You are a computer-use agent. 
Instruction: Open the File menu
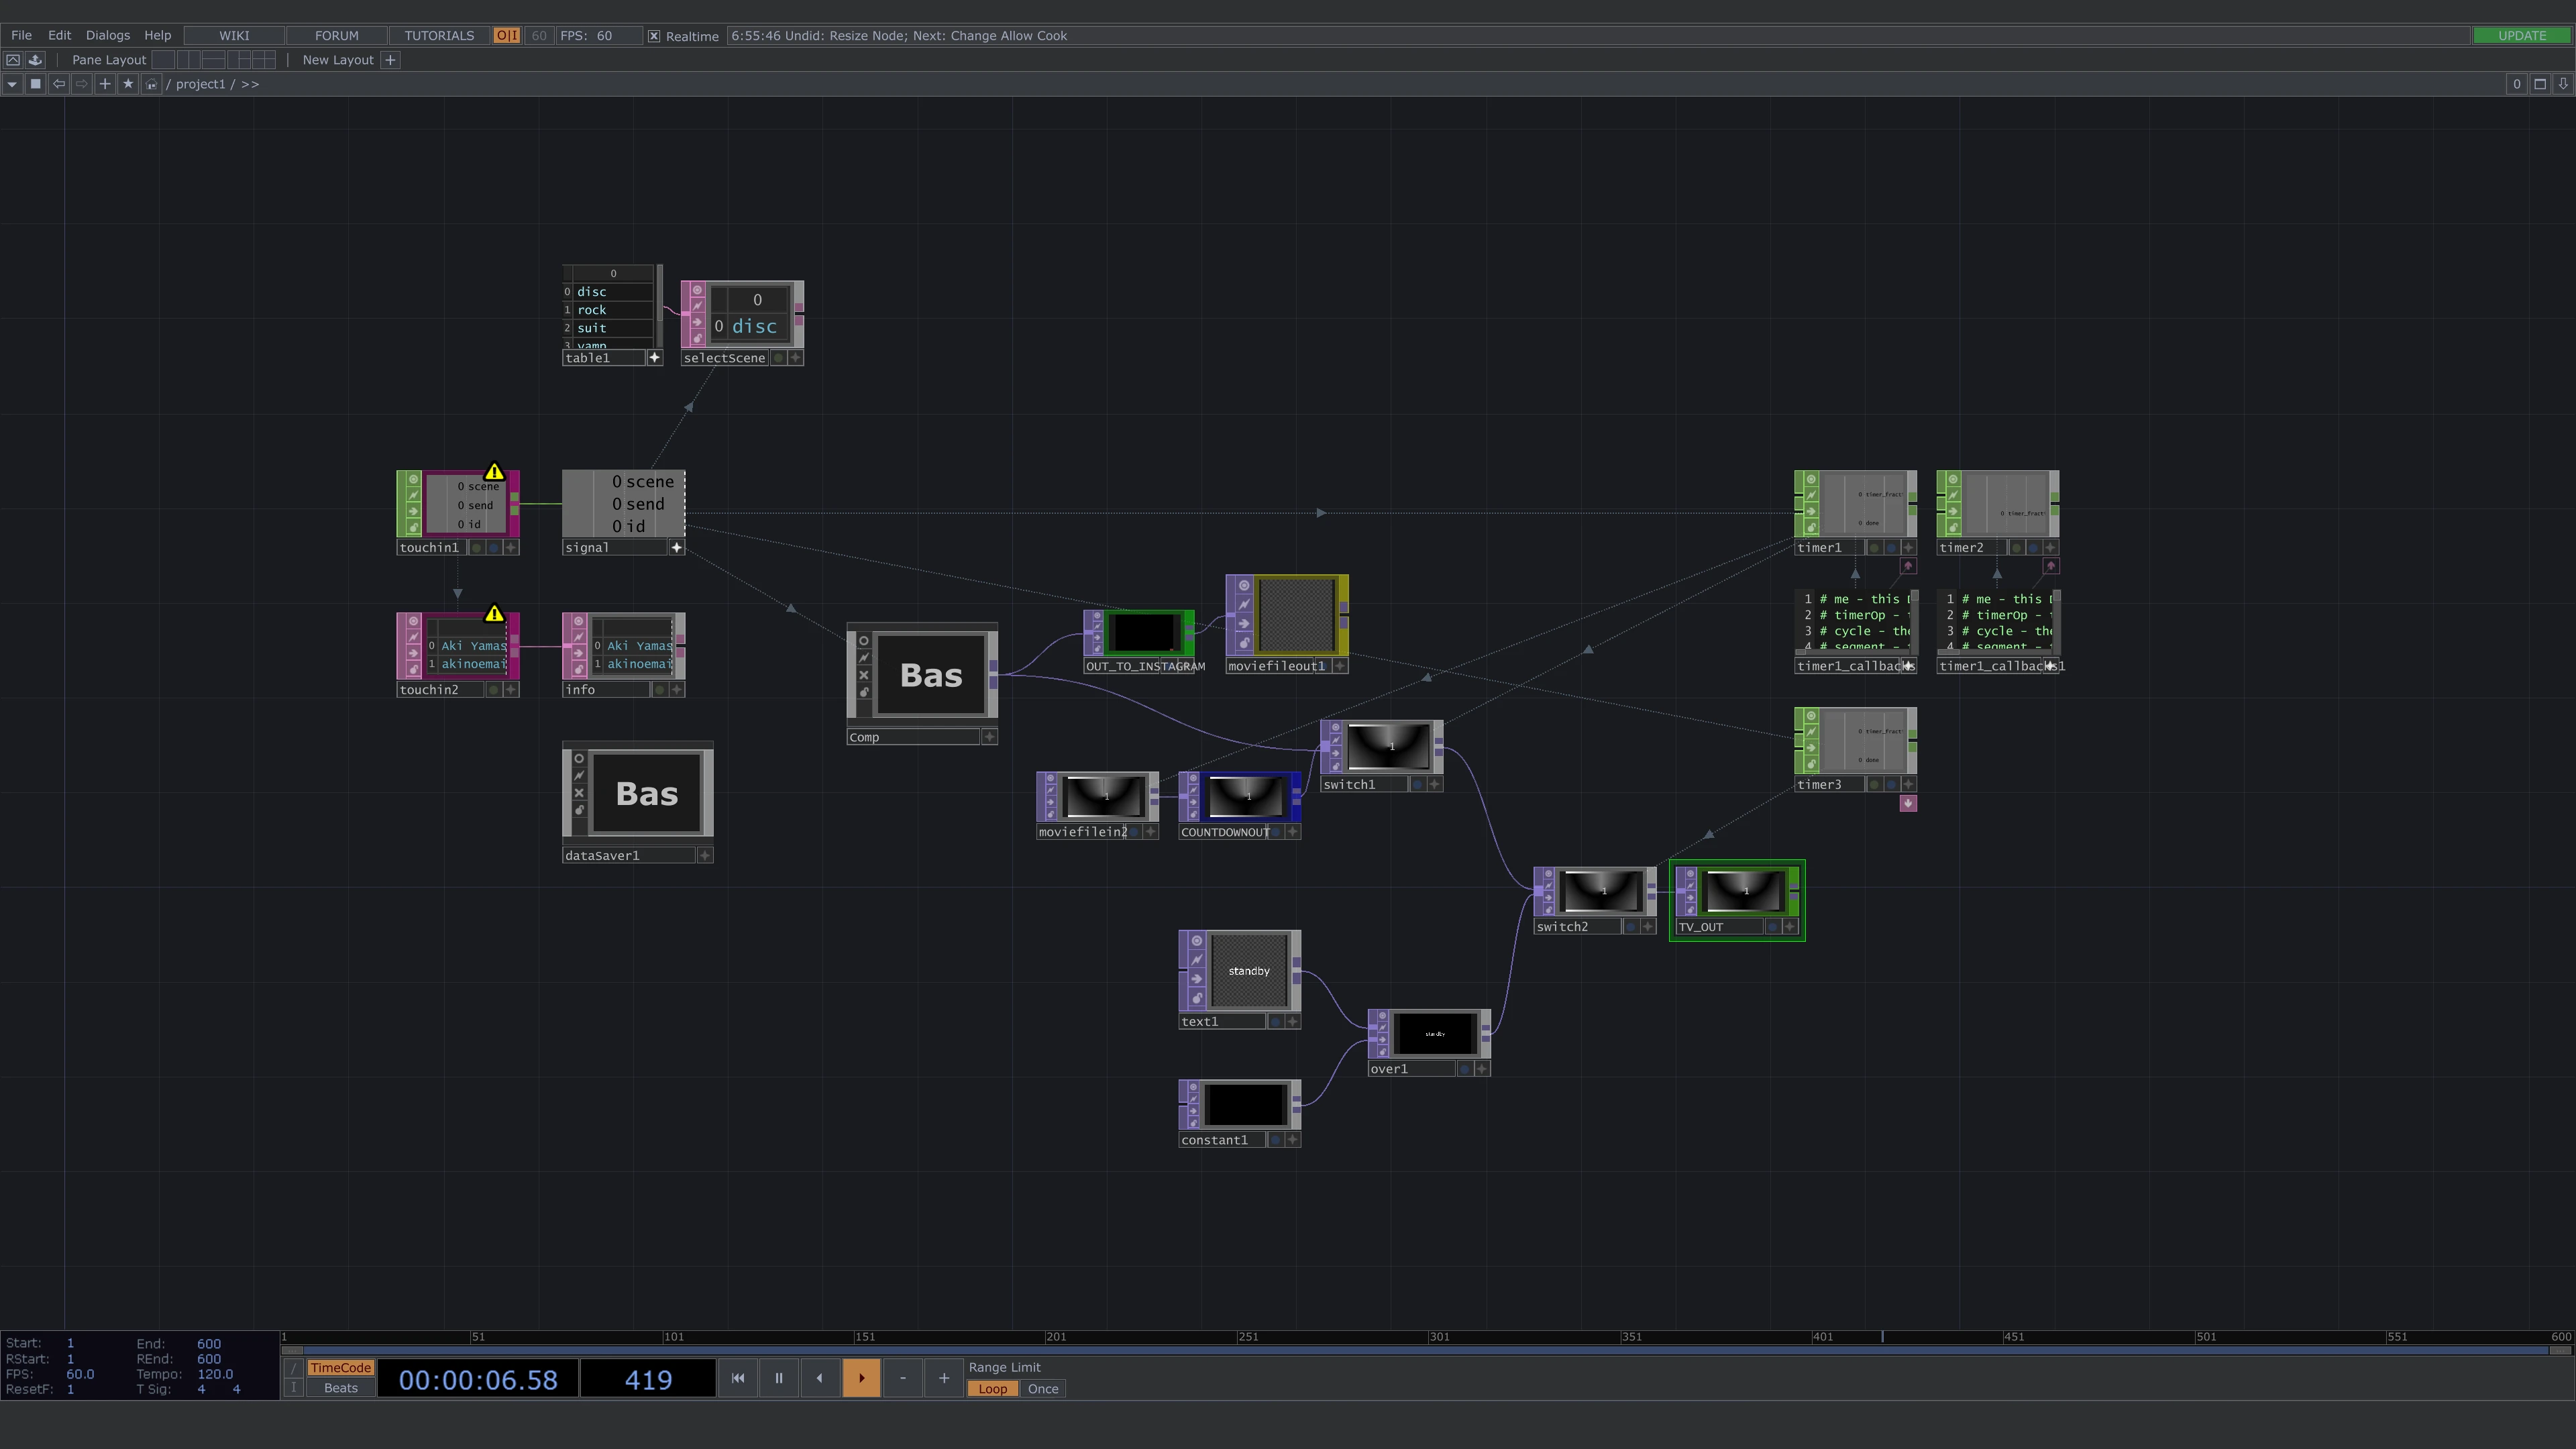click(x=21, y=35)
